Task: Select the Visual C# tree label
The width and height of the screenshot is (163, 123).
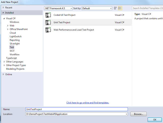Action: 11,19
